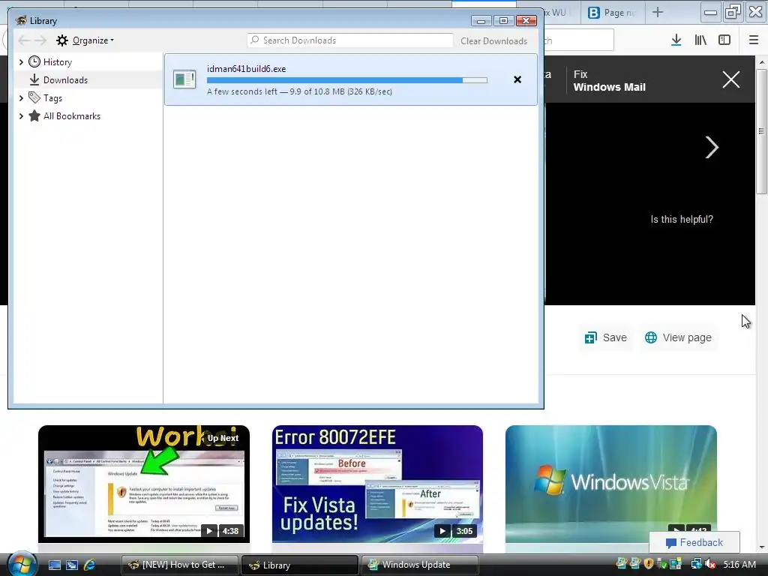Expand the History tree node
This screenshot has width=768, height=576.
pyautogui.click(x=21, y=61)
